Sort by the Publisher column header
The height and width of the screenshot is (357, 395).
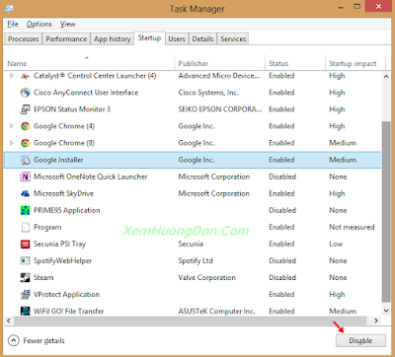pyautogui.click(x=219, y=63)
